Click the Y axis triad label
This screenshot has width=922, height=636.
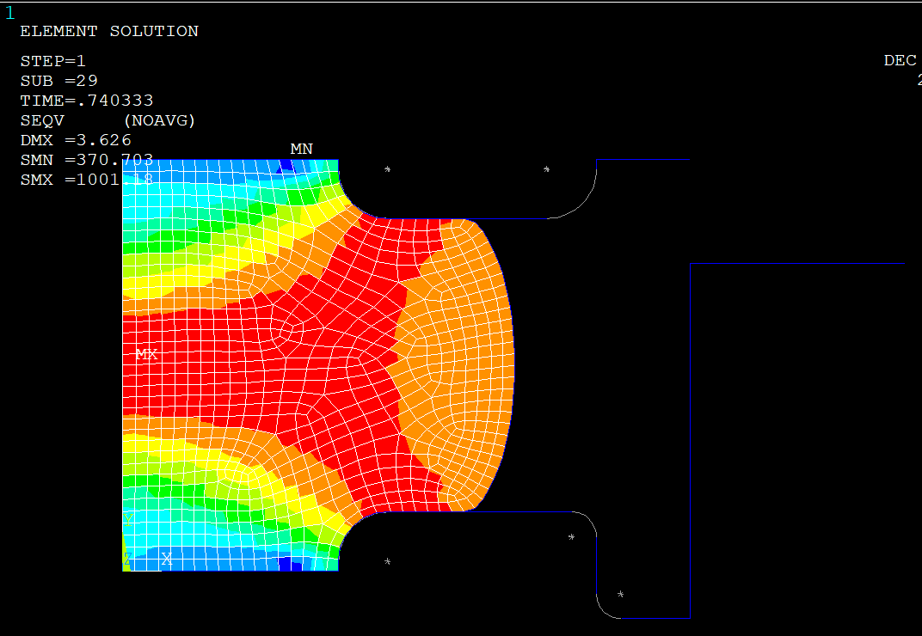click(128, 520)
